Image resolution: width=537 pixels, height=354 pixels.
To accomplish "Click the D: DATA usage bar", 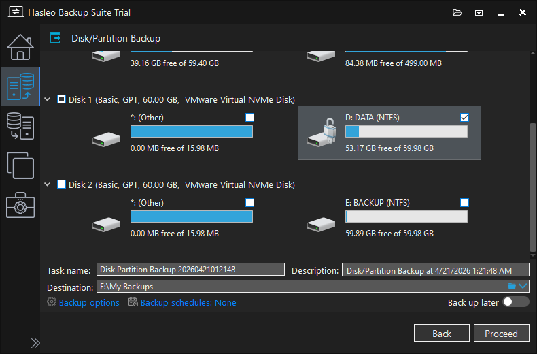I will coord(406,131).
